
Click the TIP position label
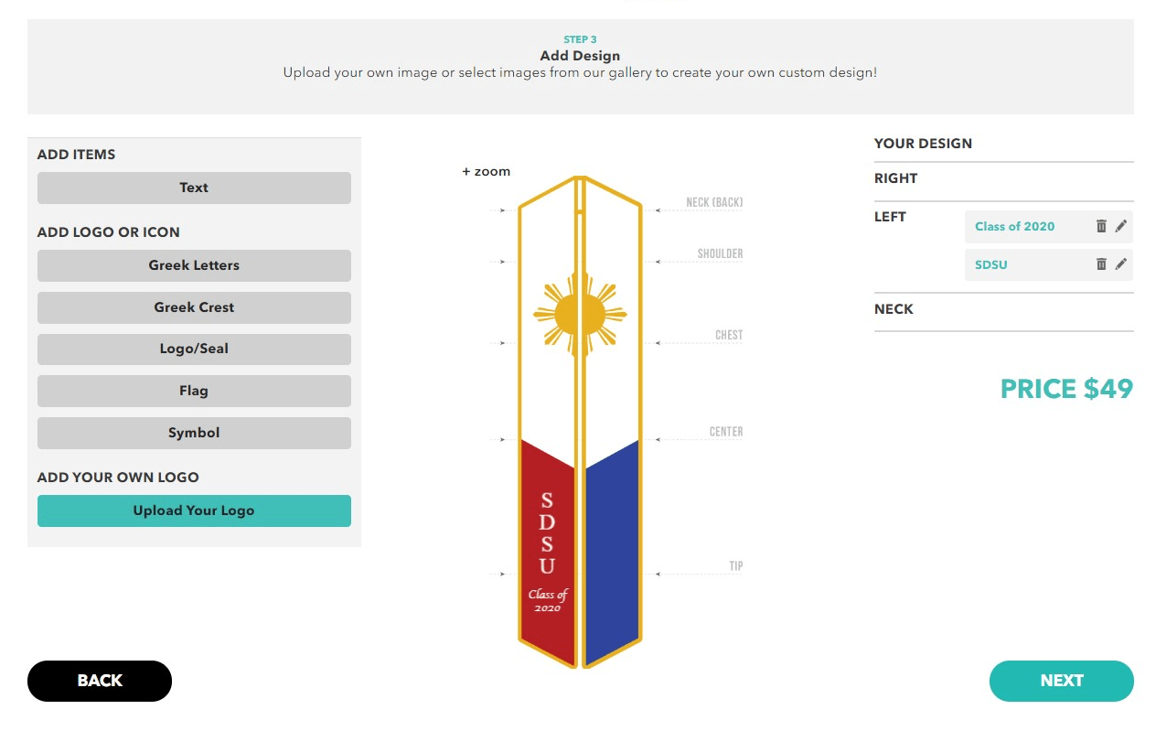point(736,566)
